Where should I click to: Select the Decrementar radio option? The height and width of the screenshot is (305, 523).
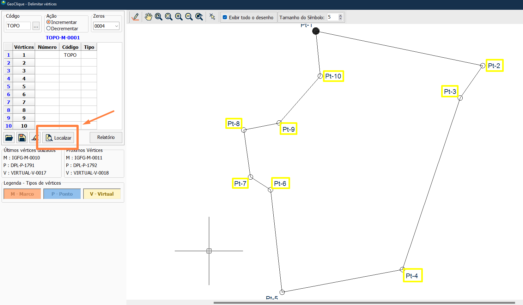[x=49, y=28]
